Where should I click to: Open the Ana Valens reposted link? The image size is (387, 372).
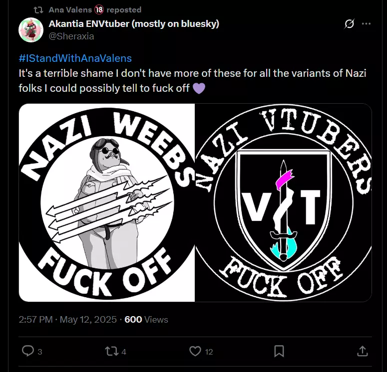(x=95, y=10)
